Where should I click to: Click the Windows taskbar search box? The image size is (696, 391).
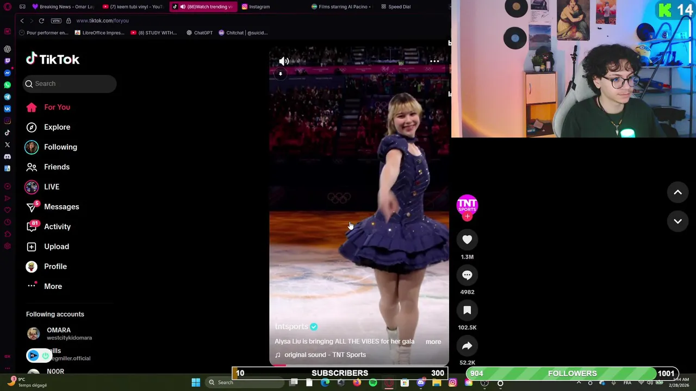coord(245,382)
